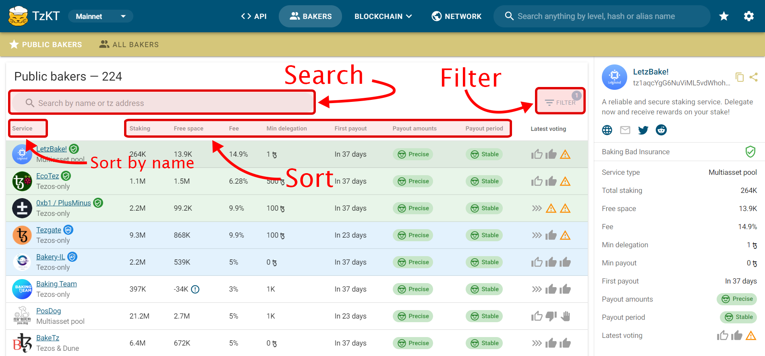The width and height of the screenshot is (765, 356).
Task: Click the Baking Team avatar logo
Action: tap(22, 289)
